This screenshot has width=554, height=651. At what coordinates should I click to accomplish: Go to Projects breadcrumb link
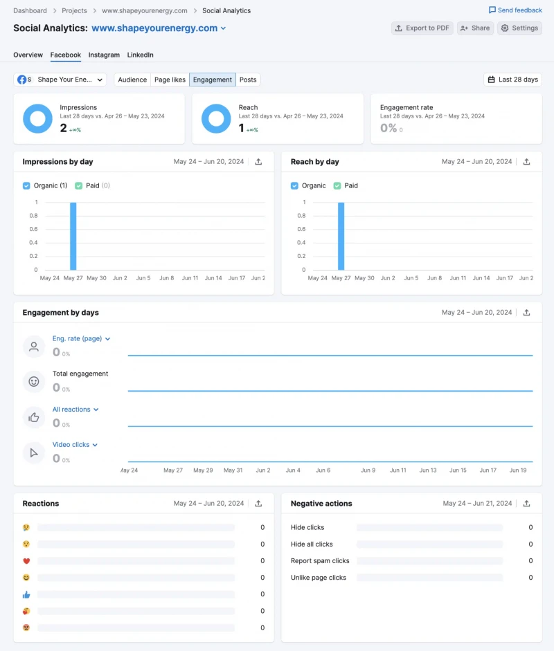coord(74,11)
